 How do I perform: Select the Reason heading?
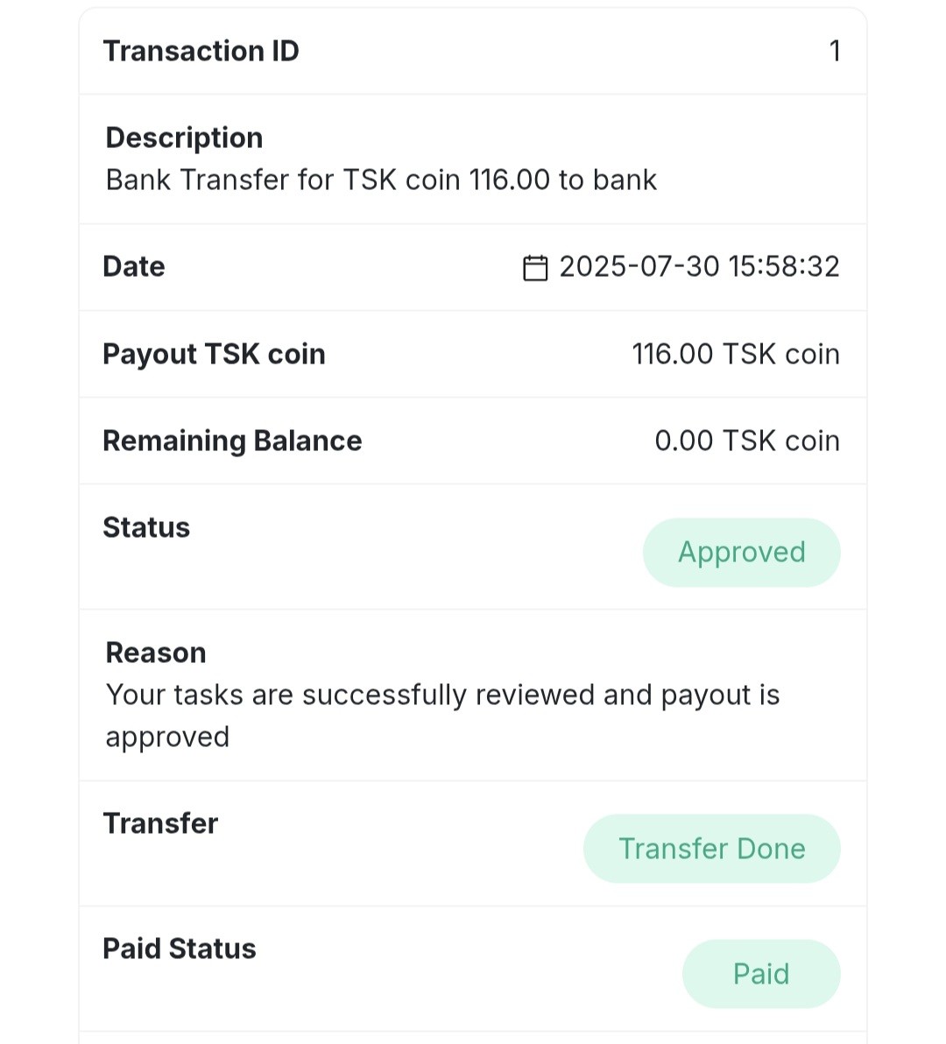pyautogui.click(x=156, y=652)
